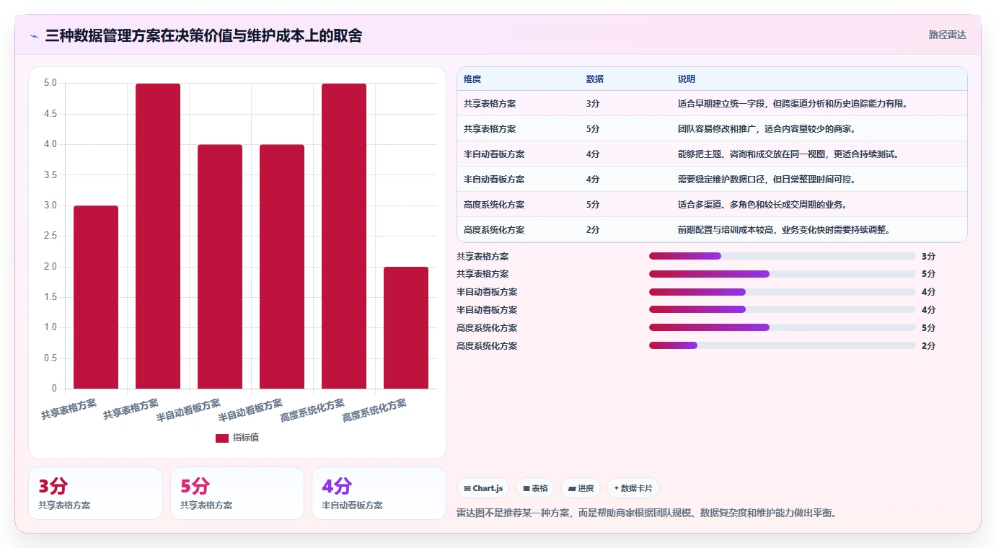This screenshot has width=996, height=548.
Task: Click the y-axis tick label 2.5
Action: [50, 236]
